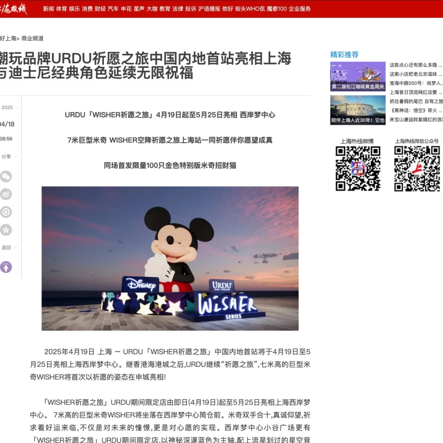443x443 pixels.
Task: Click the 分享 label in the left rail
Action: pos(6,157)
